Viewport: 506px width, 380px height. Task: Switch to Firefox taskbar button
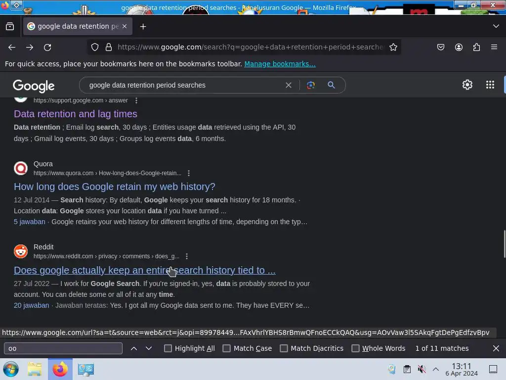60,369
